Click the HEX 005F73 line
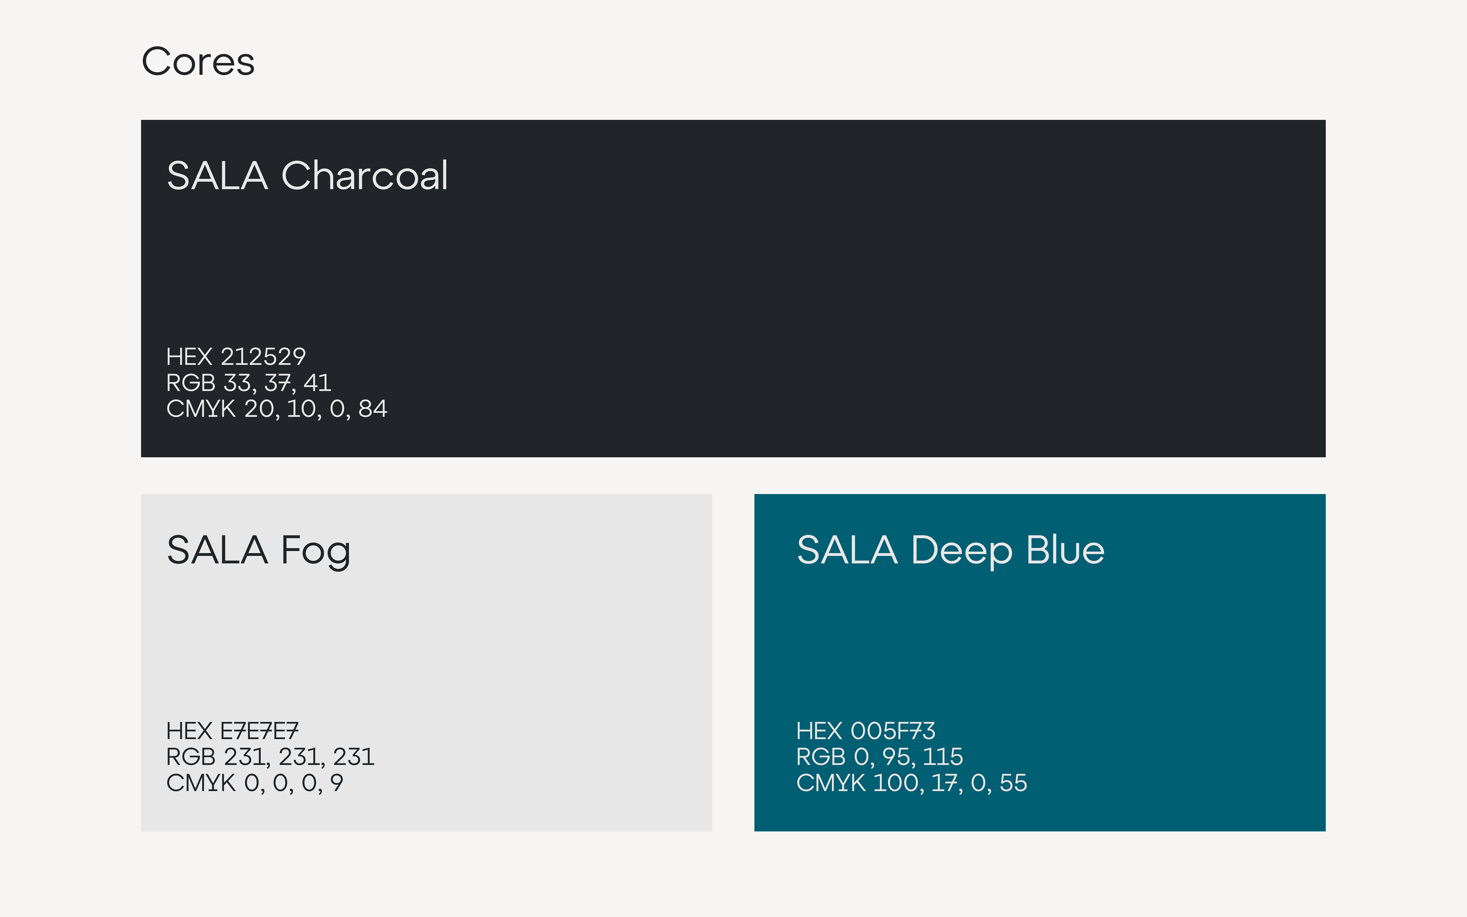This screenshot has height=917, width=1467. coord(866,731)
